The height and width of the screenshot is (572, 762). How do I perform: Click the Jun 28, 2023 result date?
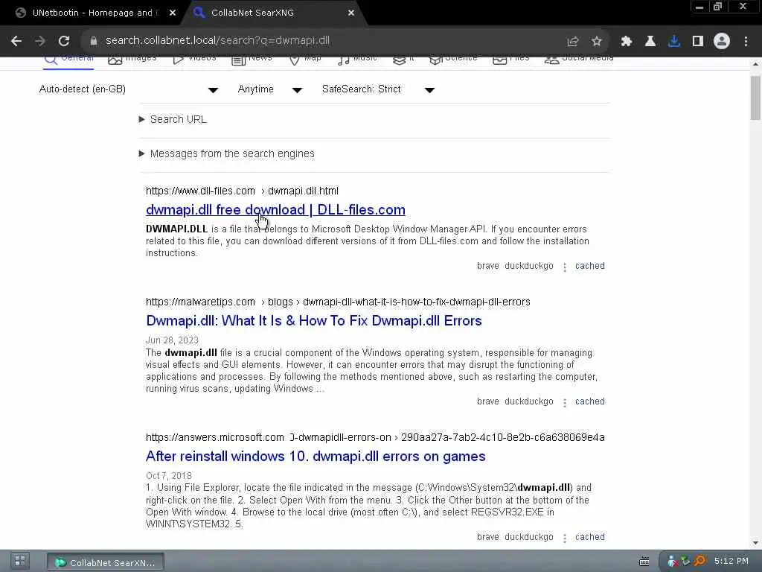[172, 340]
